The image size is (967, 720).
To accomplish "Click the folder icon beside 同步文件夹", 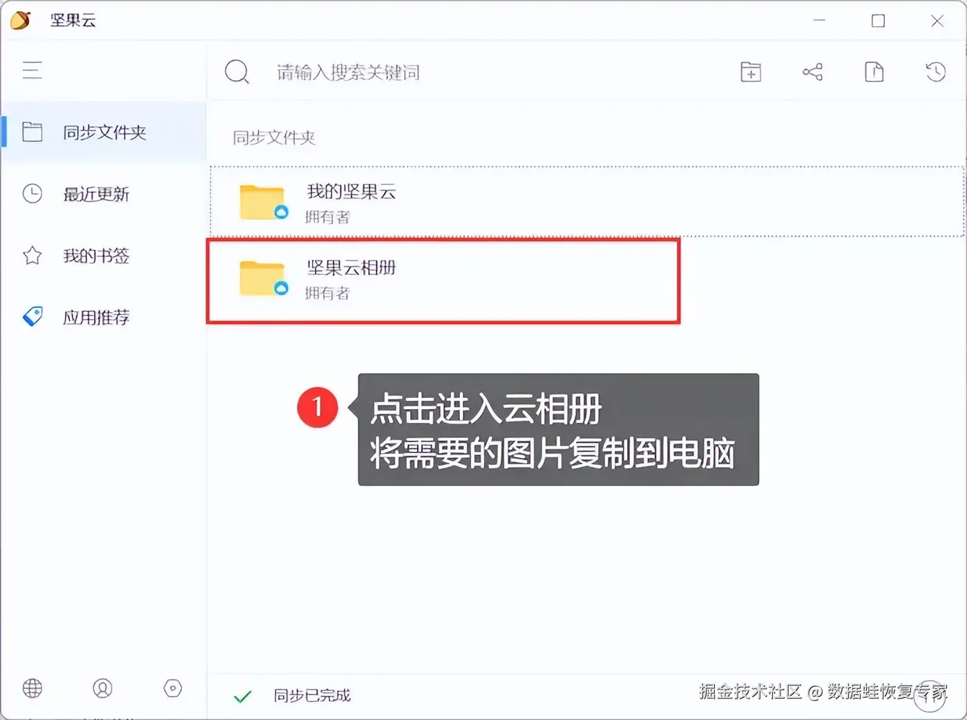I will tap(32, 131).
